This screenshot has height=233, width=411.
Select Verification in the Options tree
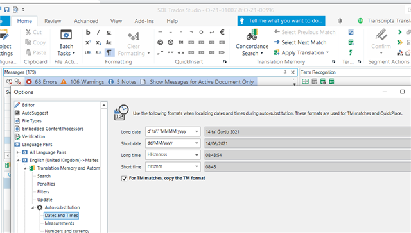33,136
